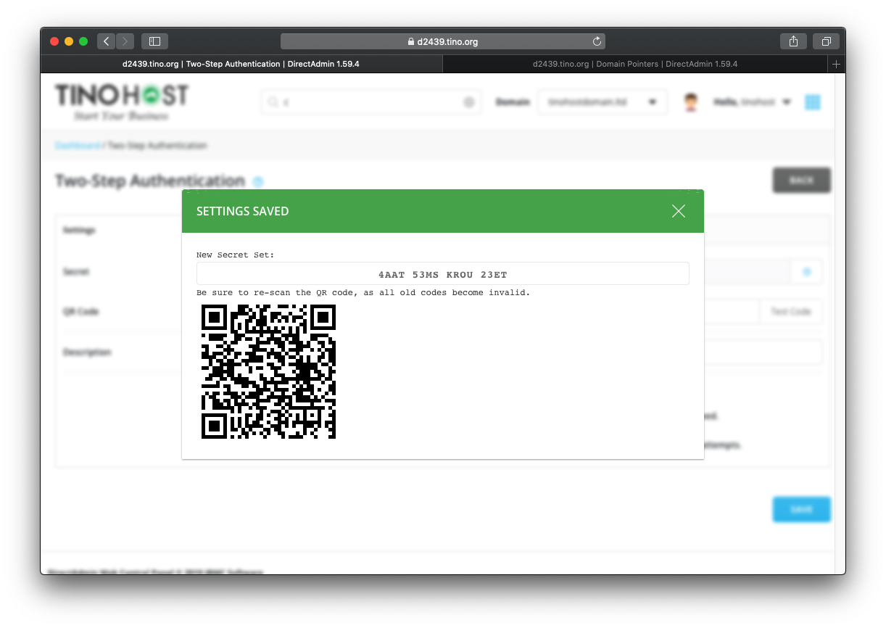The height and width of the screenshot is (628, 886).
Task: Go back in Safari history
Action: [106, 41]
